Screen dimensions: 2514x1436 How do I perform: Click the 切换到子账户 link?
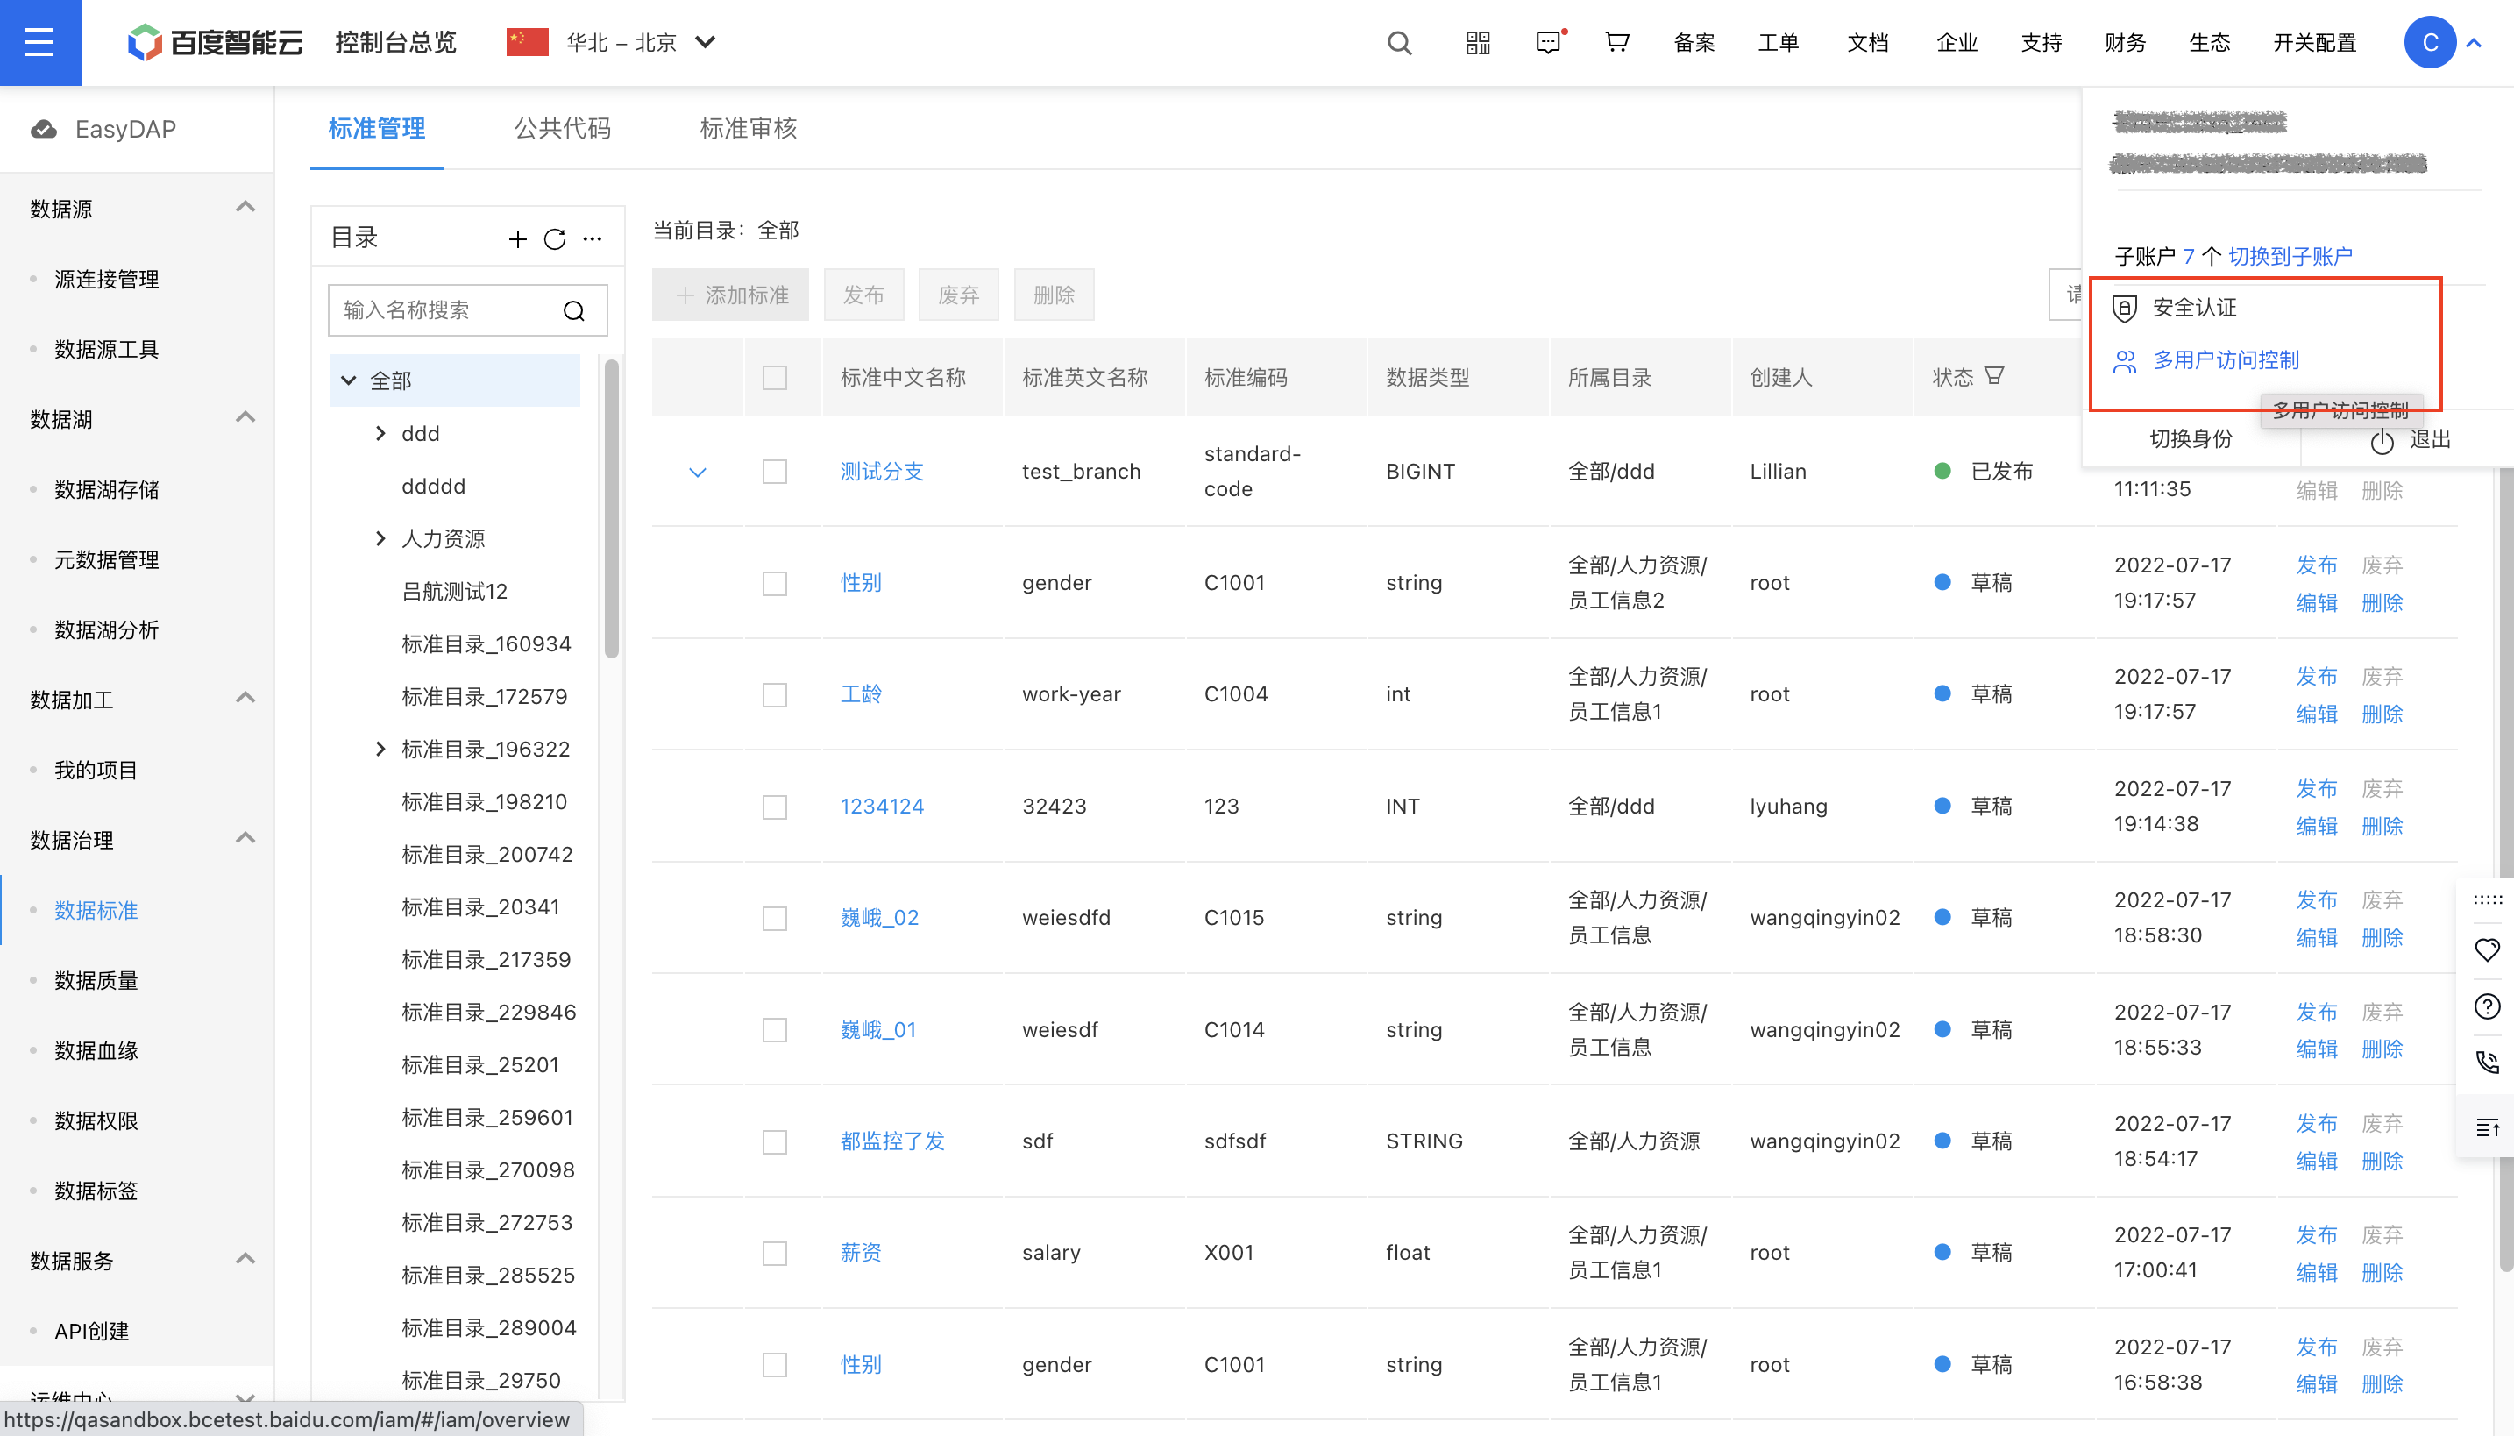[2290, 256]
